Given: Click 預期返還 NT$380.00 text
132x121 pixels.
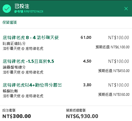Looking at the screenshot, I should [x=114, y=95].
